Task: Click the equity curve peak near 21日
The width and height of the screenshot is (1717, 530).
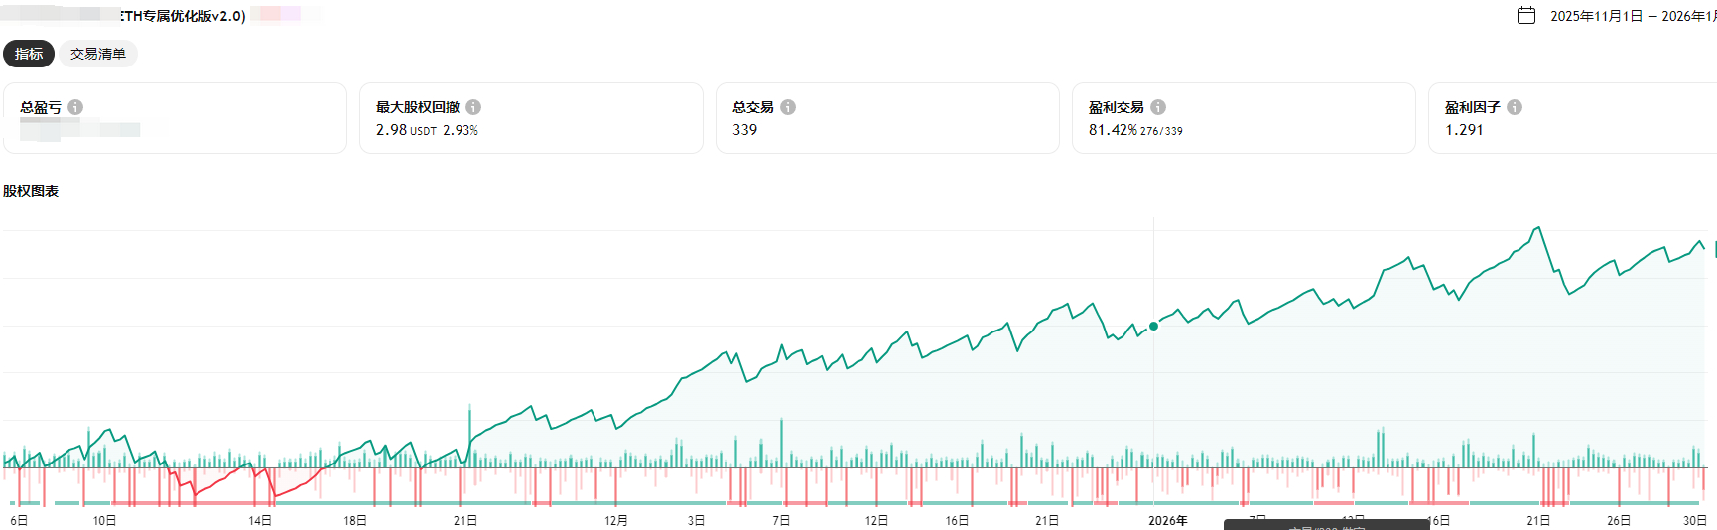Action: pyautogui.click(x=1537, y=228)
